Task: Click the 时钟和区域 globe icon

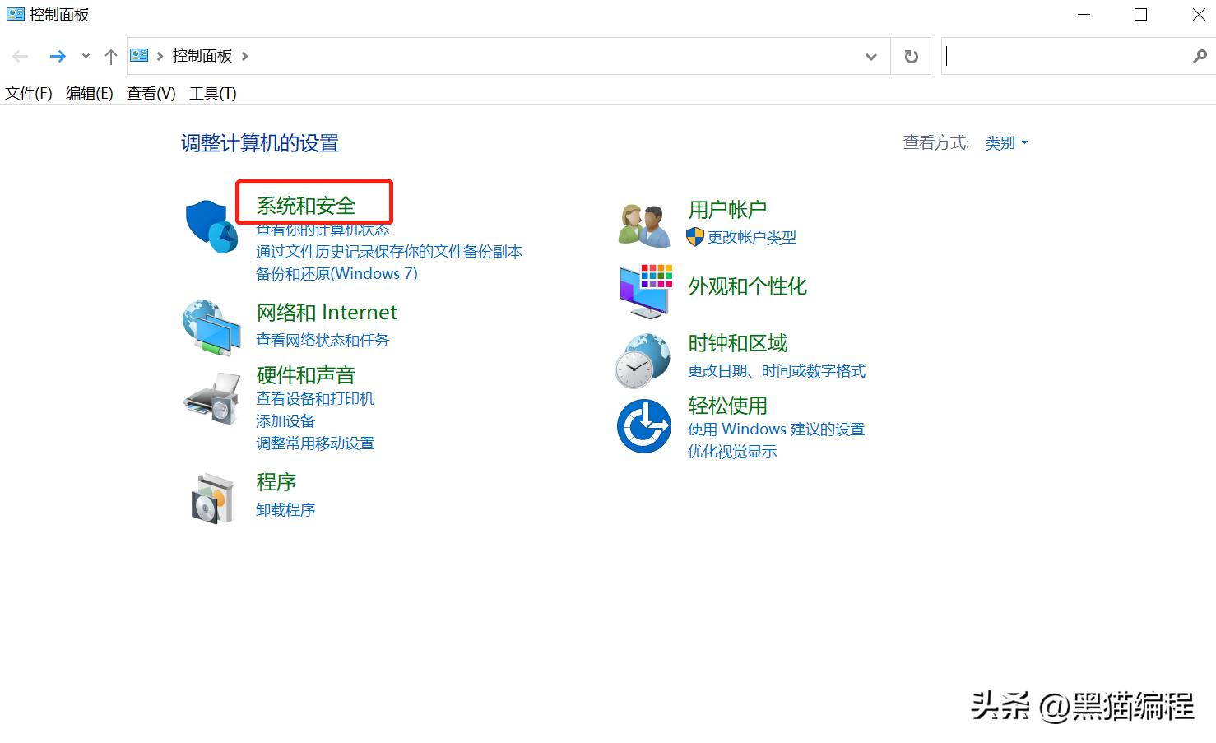Action: pyautogui.click(x=643, y=360)
